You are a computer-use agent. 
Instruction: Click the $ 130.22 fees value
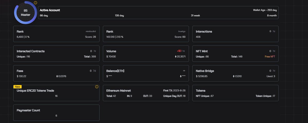point(22,76)
